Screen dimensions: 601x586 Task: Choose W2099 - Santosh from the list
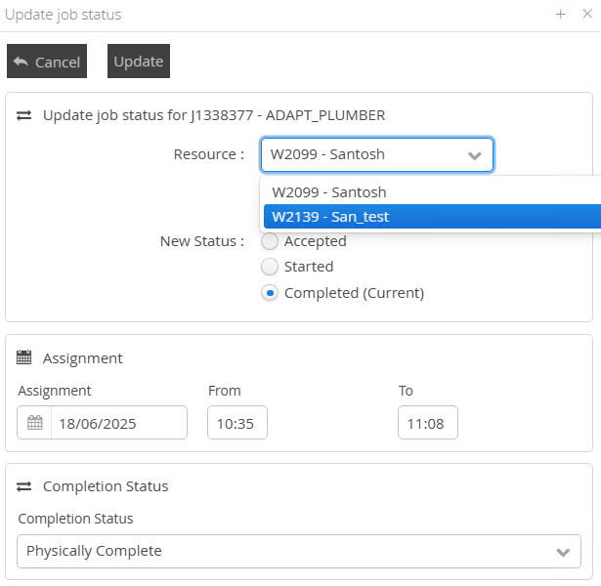pos(329,192)
